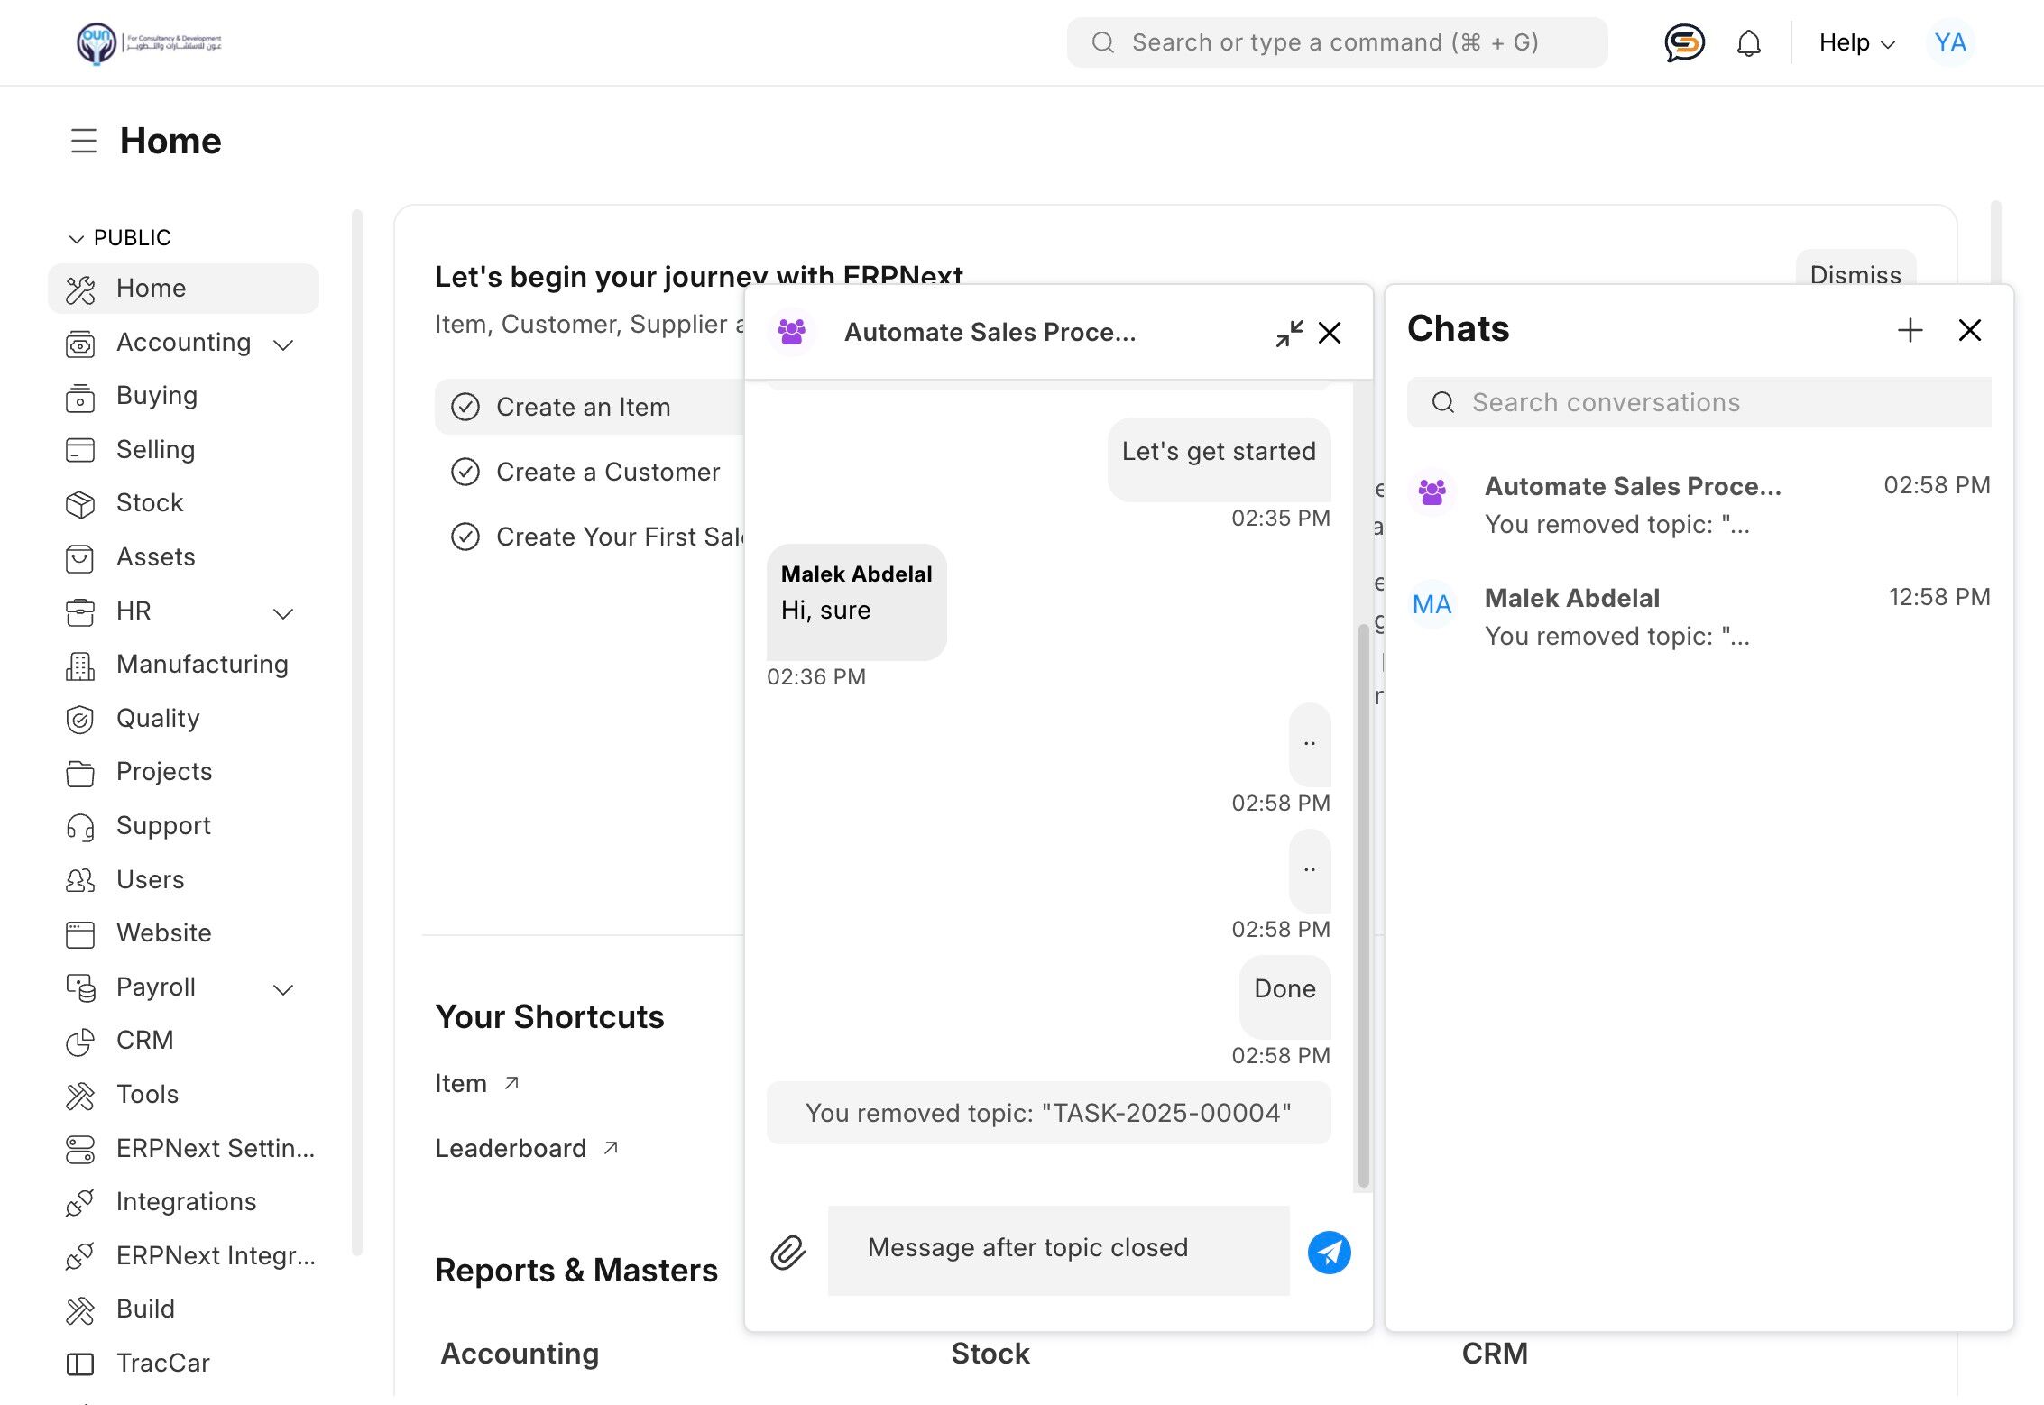Toggle the Create a Customer checkmark
This screenshot has width=2044, height=1405.
point(465,472)
